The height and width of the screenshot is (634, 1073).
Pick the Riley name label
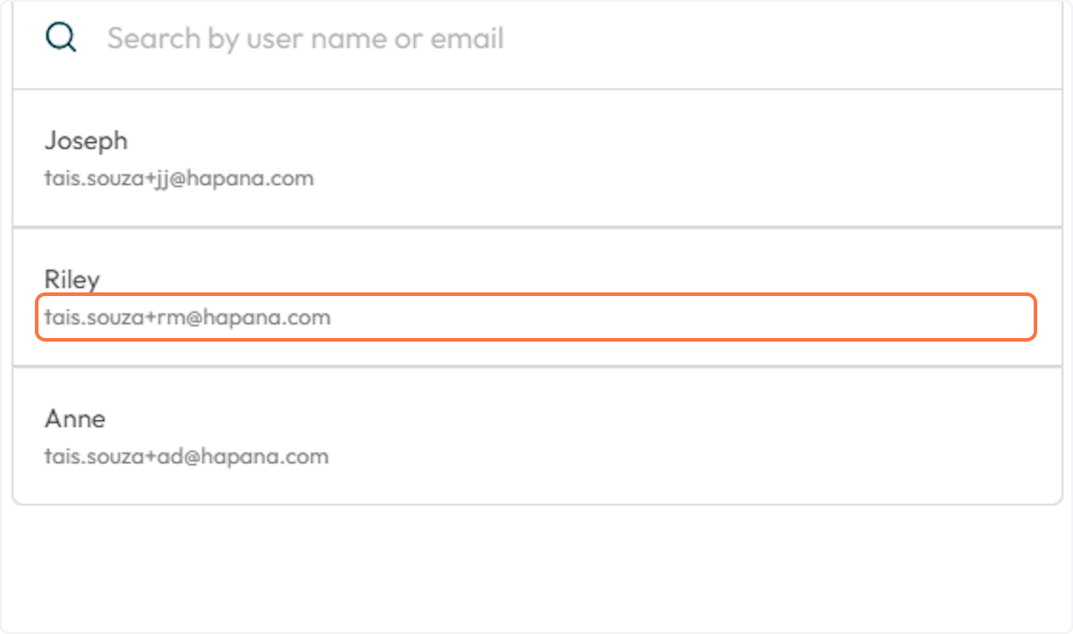(72, 279)
